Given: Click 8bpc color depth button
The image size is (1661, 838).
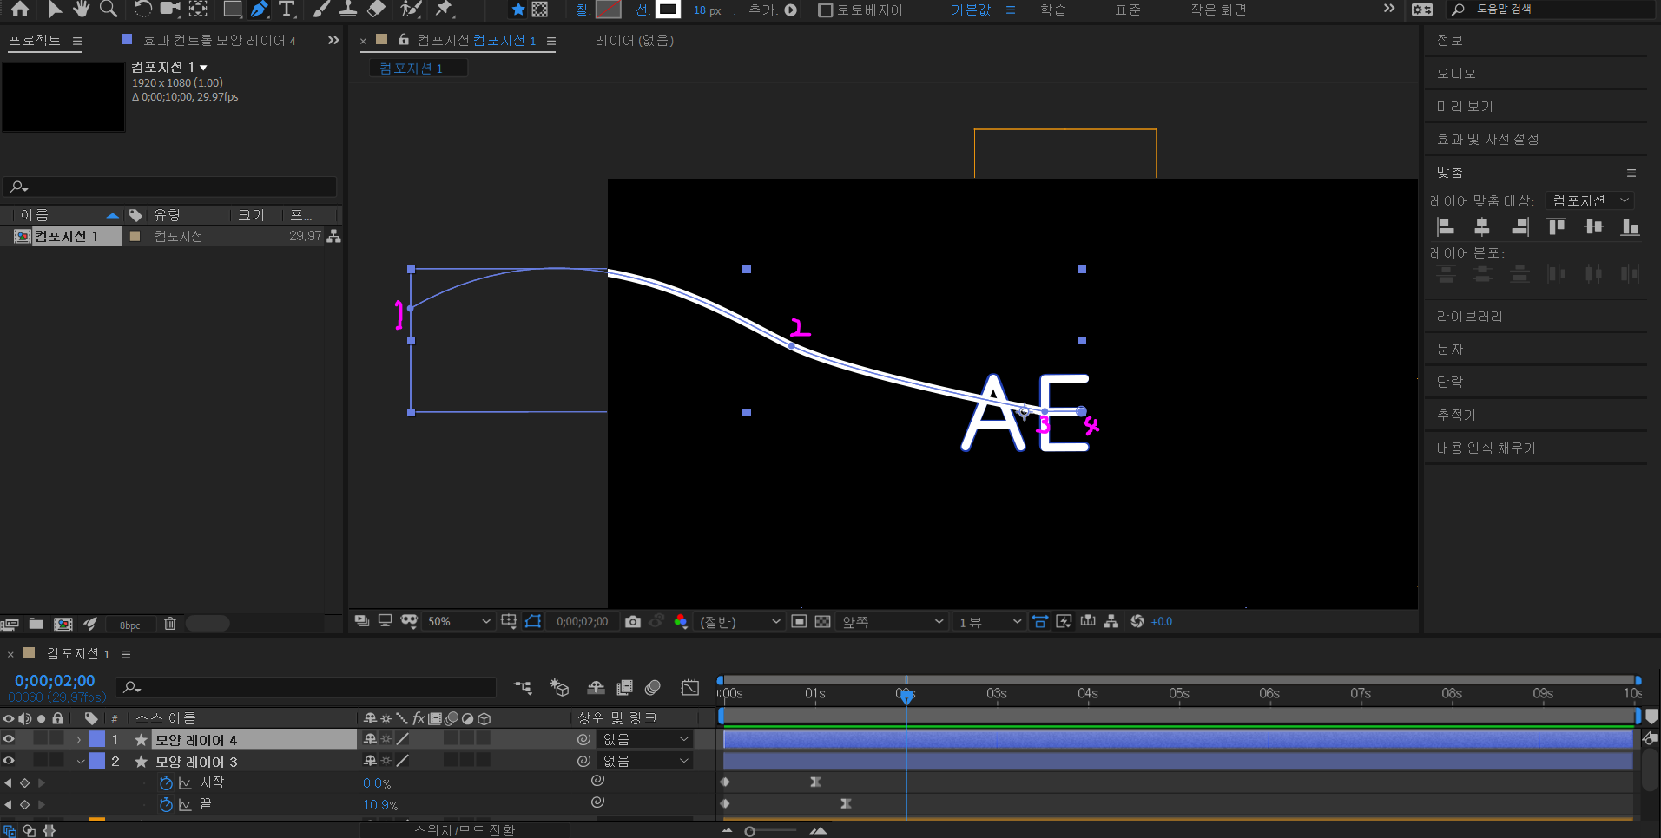Looking at the screenshot, I should [x=130, y=625].
